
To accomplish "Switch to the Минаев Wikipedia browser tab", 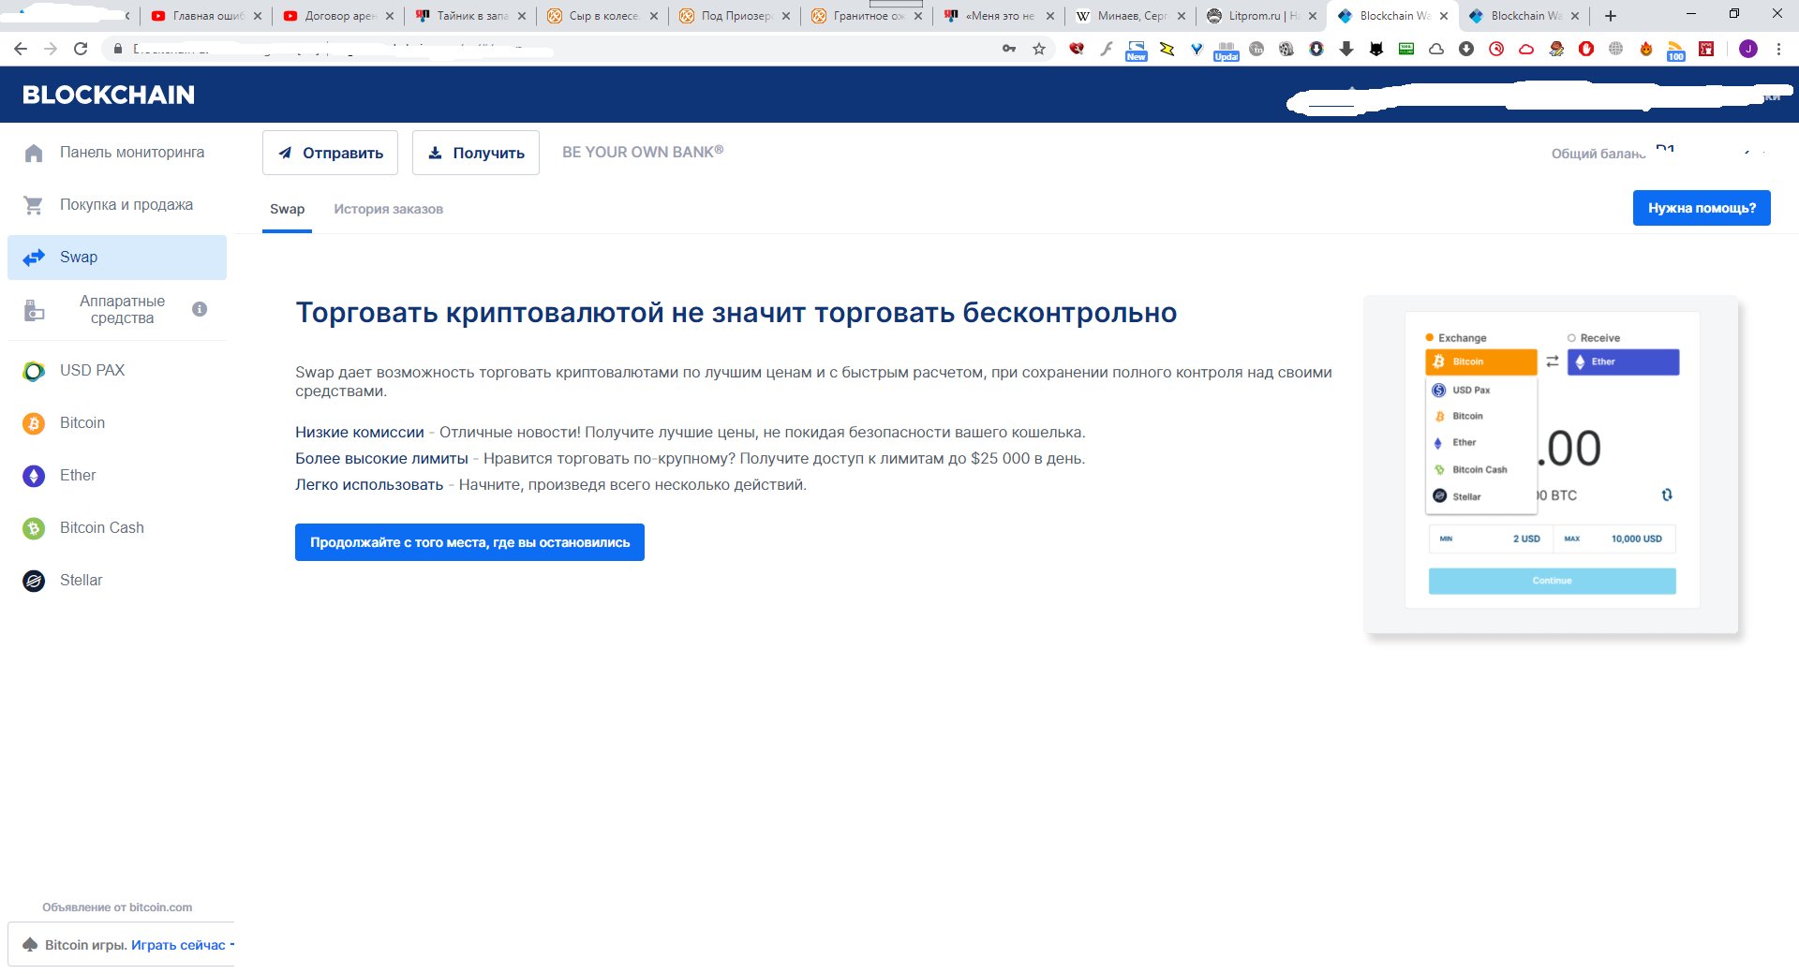I will 1131,16.
